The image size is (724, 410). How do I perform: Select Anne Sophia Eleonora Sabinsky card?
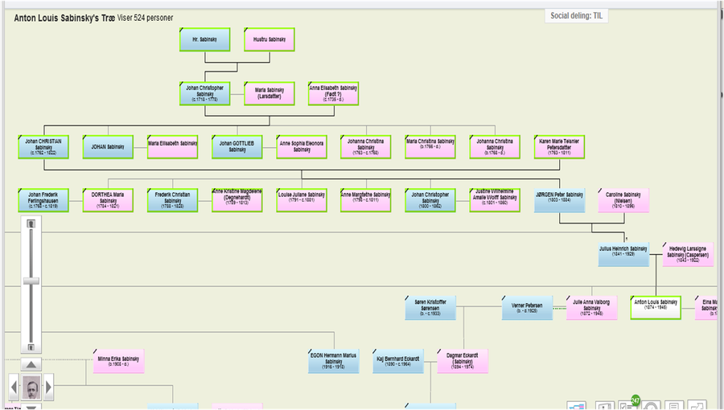tap(302, 146)
